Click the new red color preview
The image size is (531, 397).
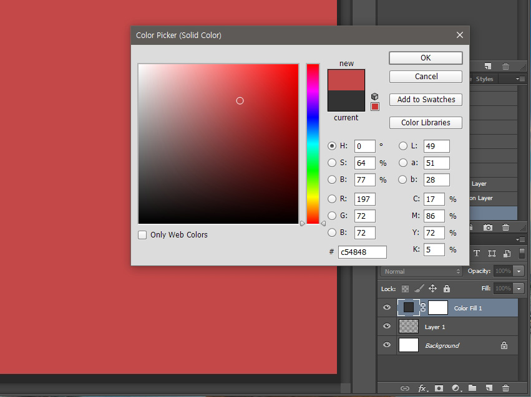coord(346,80)
